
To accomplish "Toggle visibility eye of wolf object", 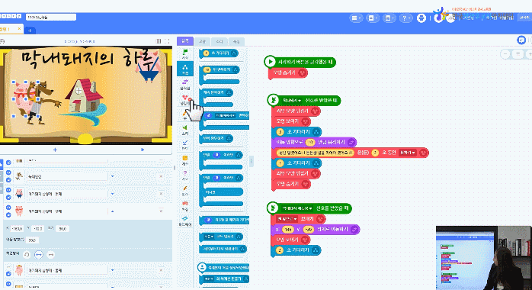I will (x=8, y=172).
